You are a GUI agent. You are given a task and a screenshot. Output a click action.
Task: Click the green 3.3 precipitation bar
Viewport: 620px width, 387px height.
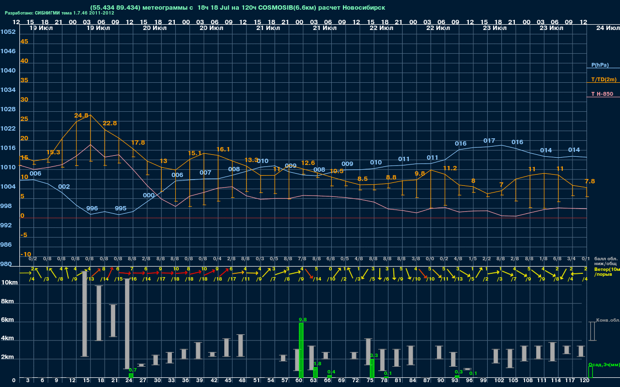pyautogui.click(x=372, y=369)
